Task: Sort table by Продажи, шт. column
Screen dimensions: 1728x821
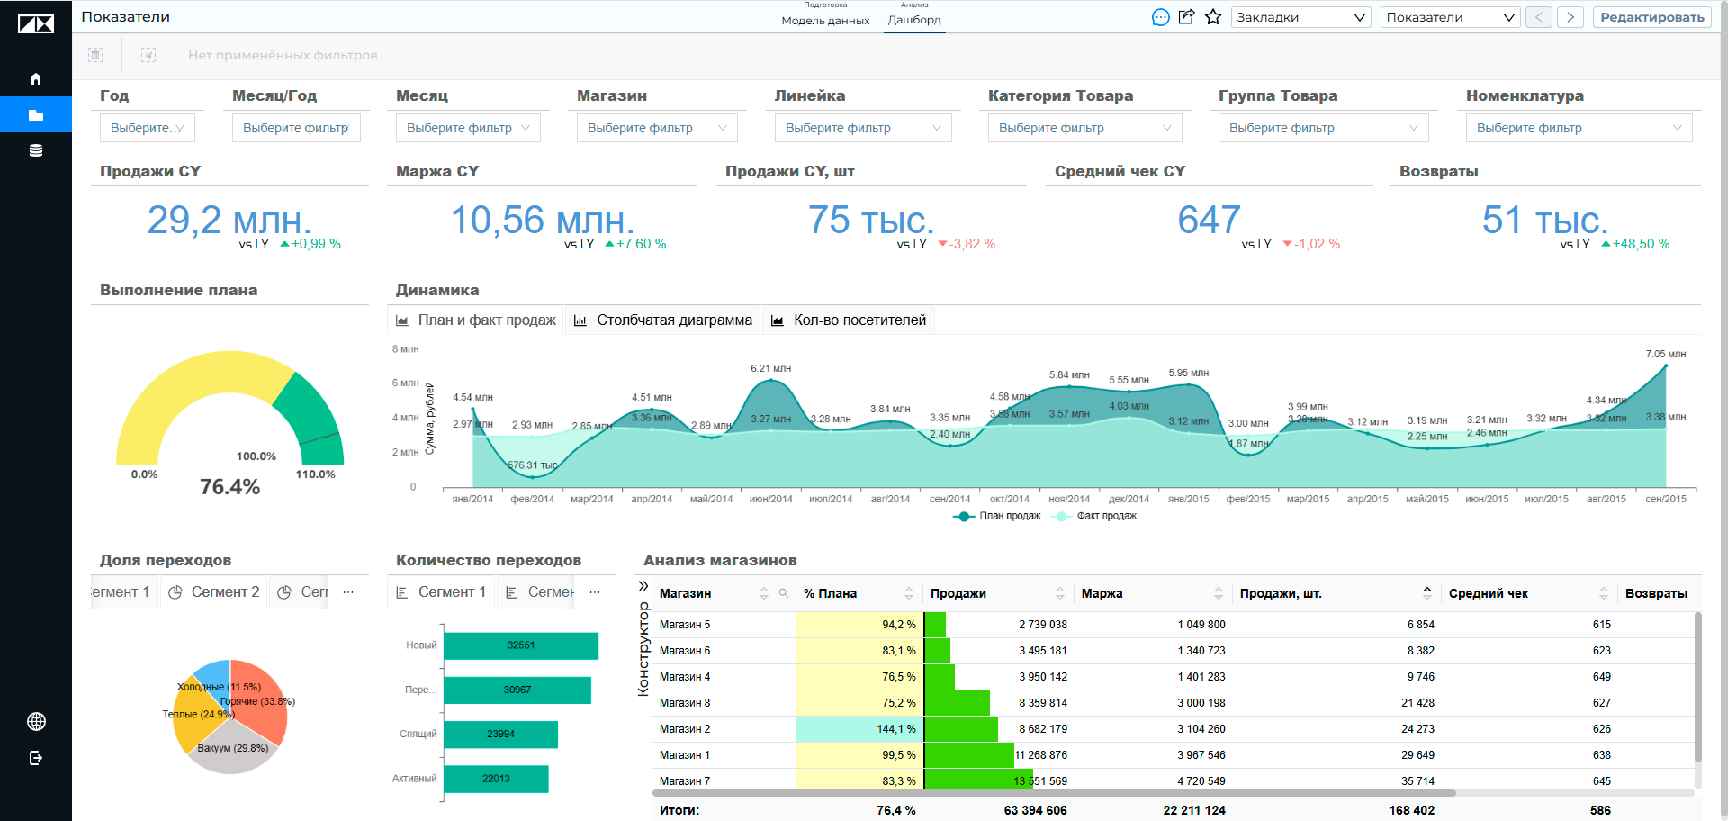Action: pyautogui.click(x=1427, y=592)
